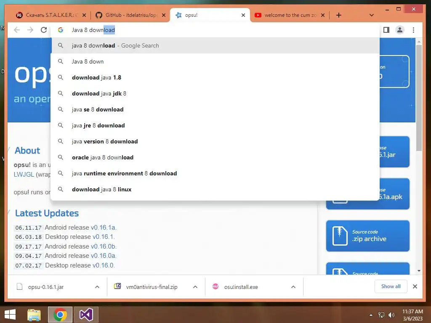Pick suggestion java se 8 download

coord(215,109)
